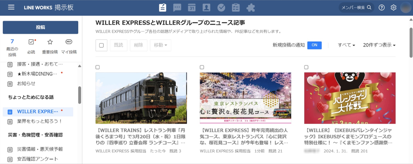
Task: Select the 必読 tab
Action: click(x=31, y=47)
